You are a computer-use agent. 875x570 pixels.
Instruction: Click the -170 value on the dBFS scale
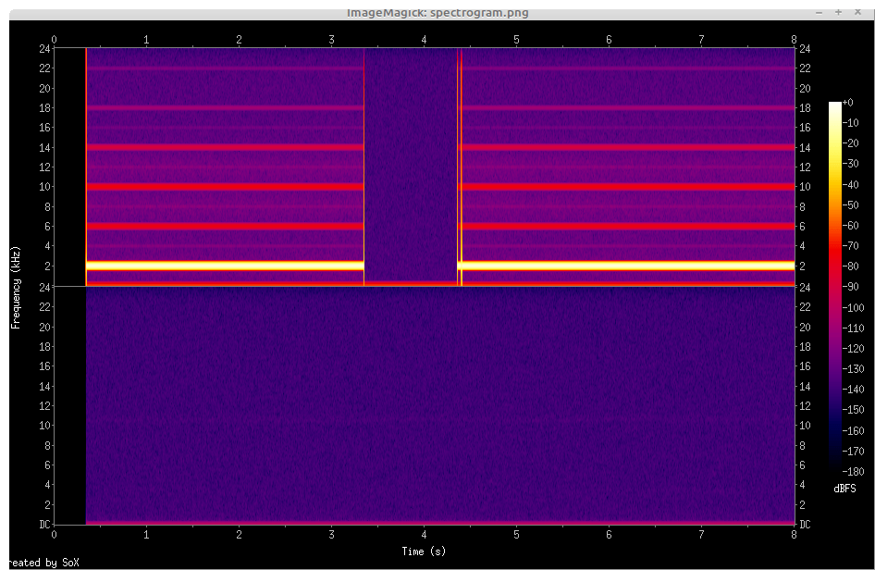click(853, 452)
